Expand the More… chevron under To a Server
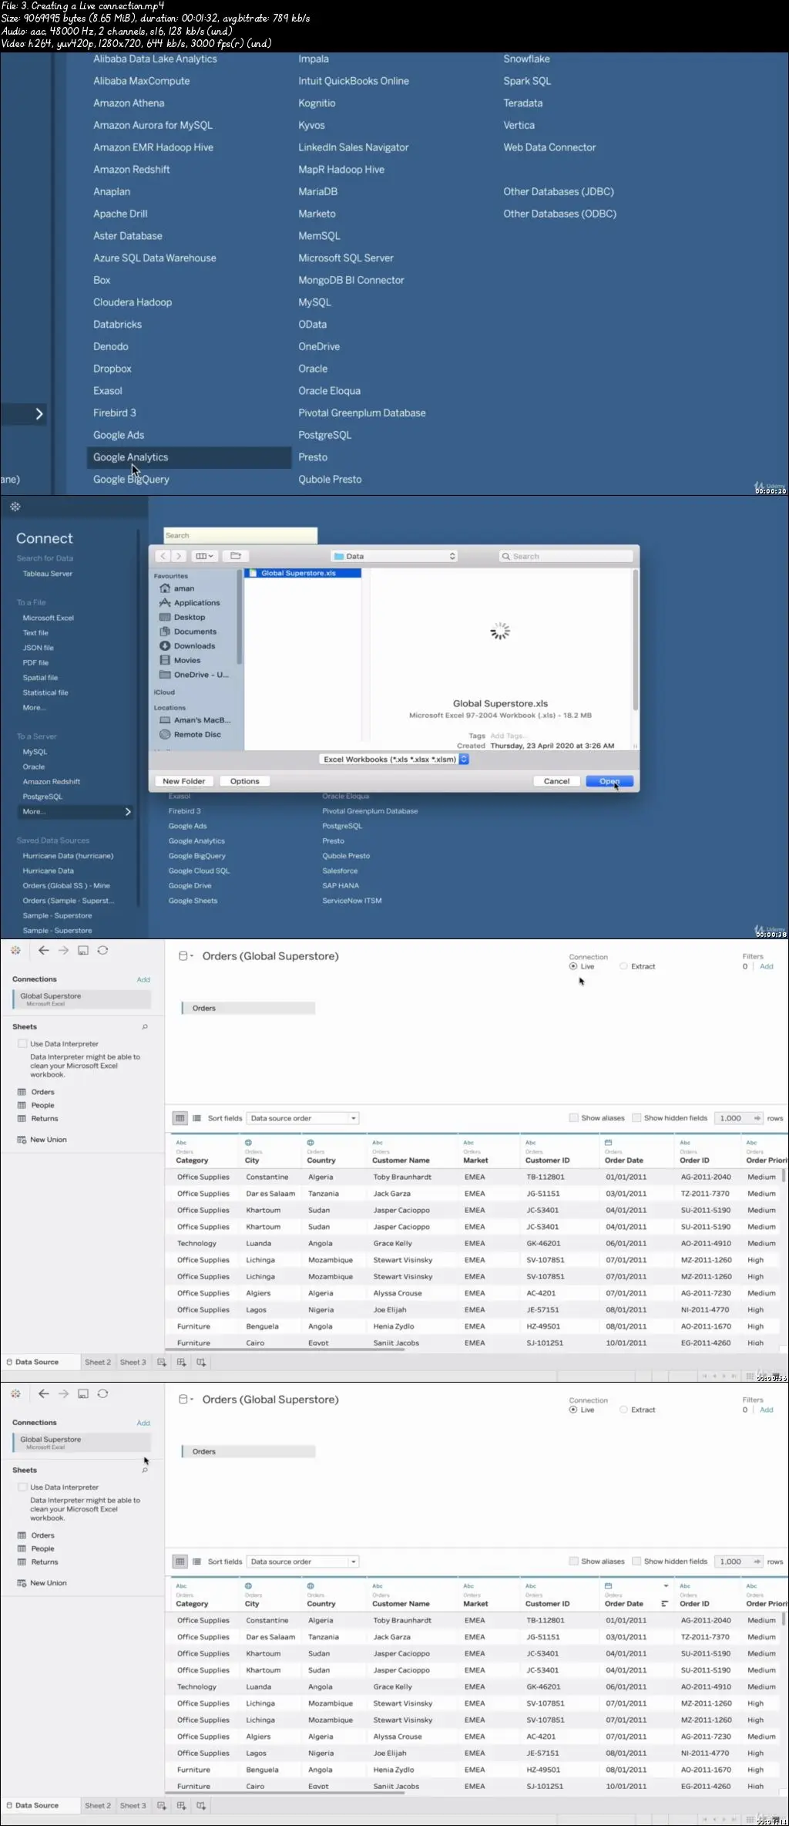The width and height of the screenshot is (789, 1826). point(128,812)
